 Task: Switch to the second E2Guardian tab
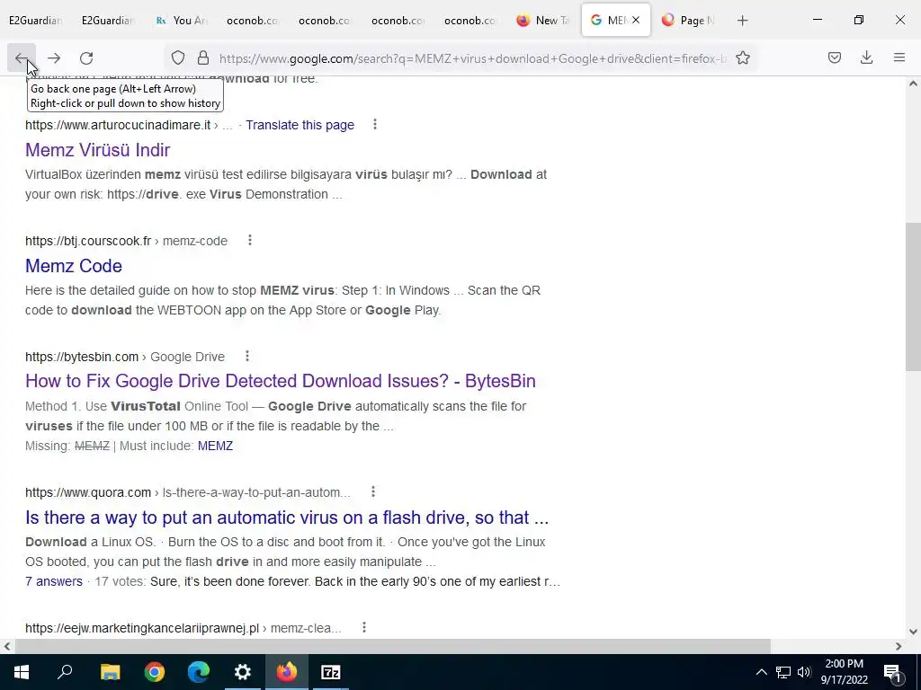[108, 21]
